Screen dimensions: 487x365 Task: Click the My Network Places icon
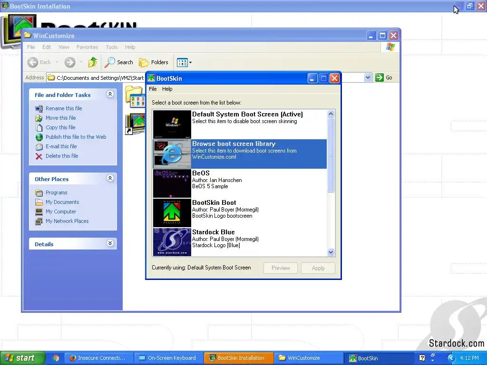39,221
